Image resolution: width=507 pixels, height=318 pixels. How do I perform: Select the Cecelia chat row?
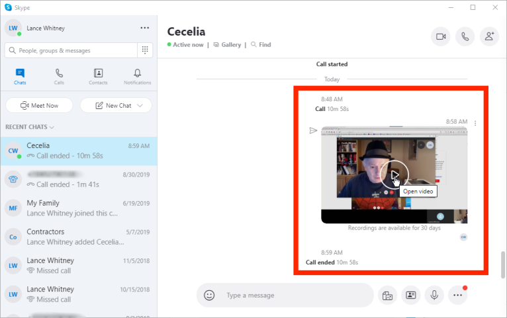79,151
